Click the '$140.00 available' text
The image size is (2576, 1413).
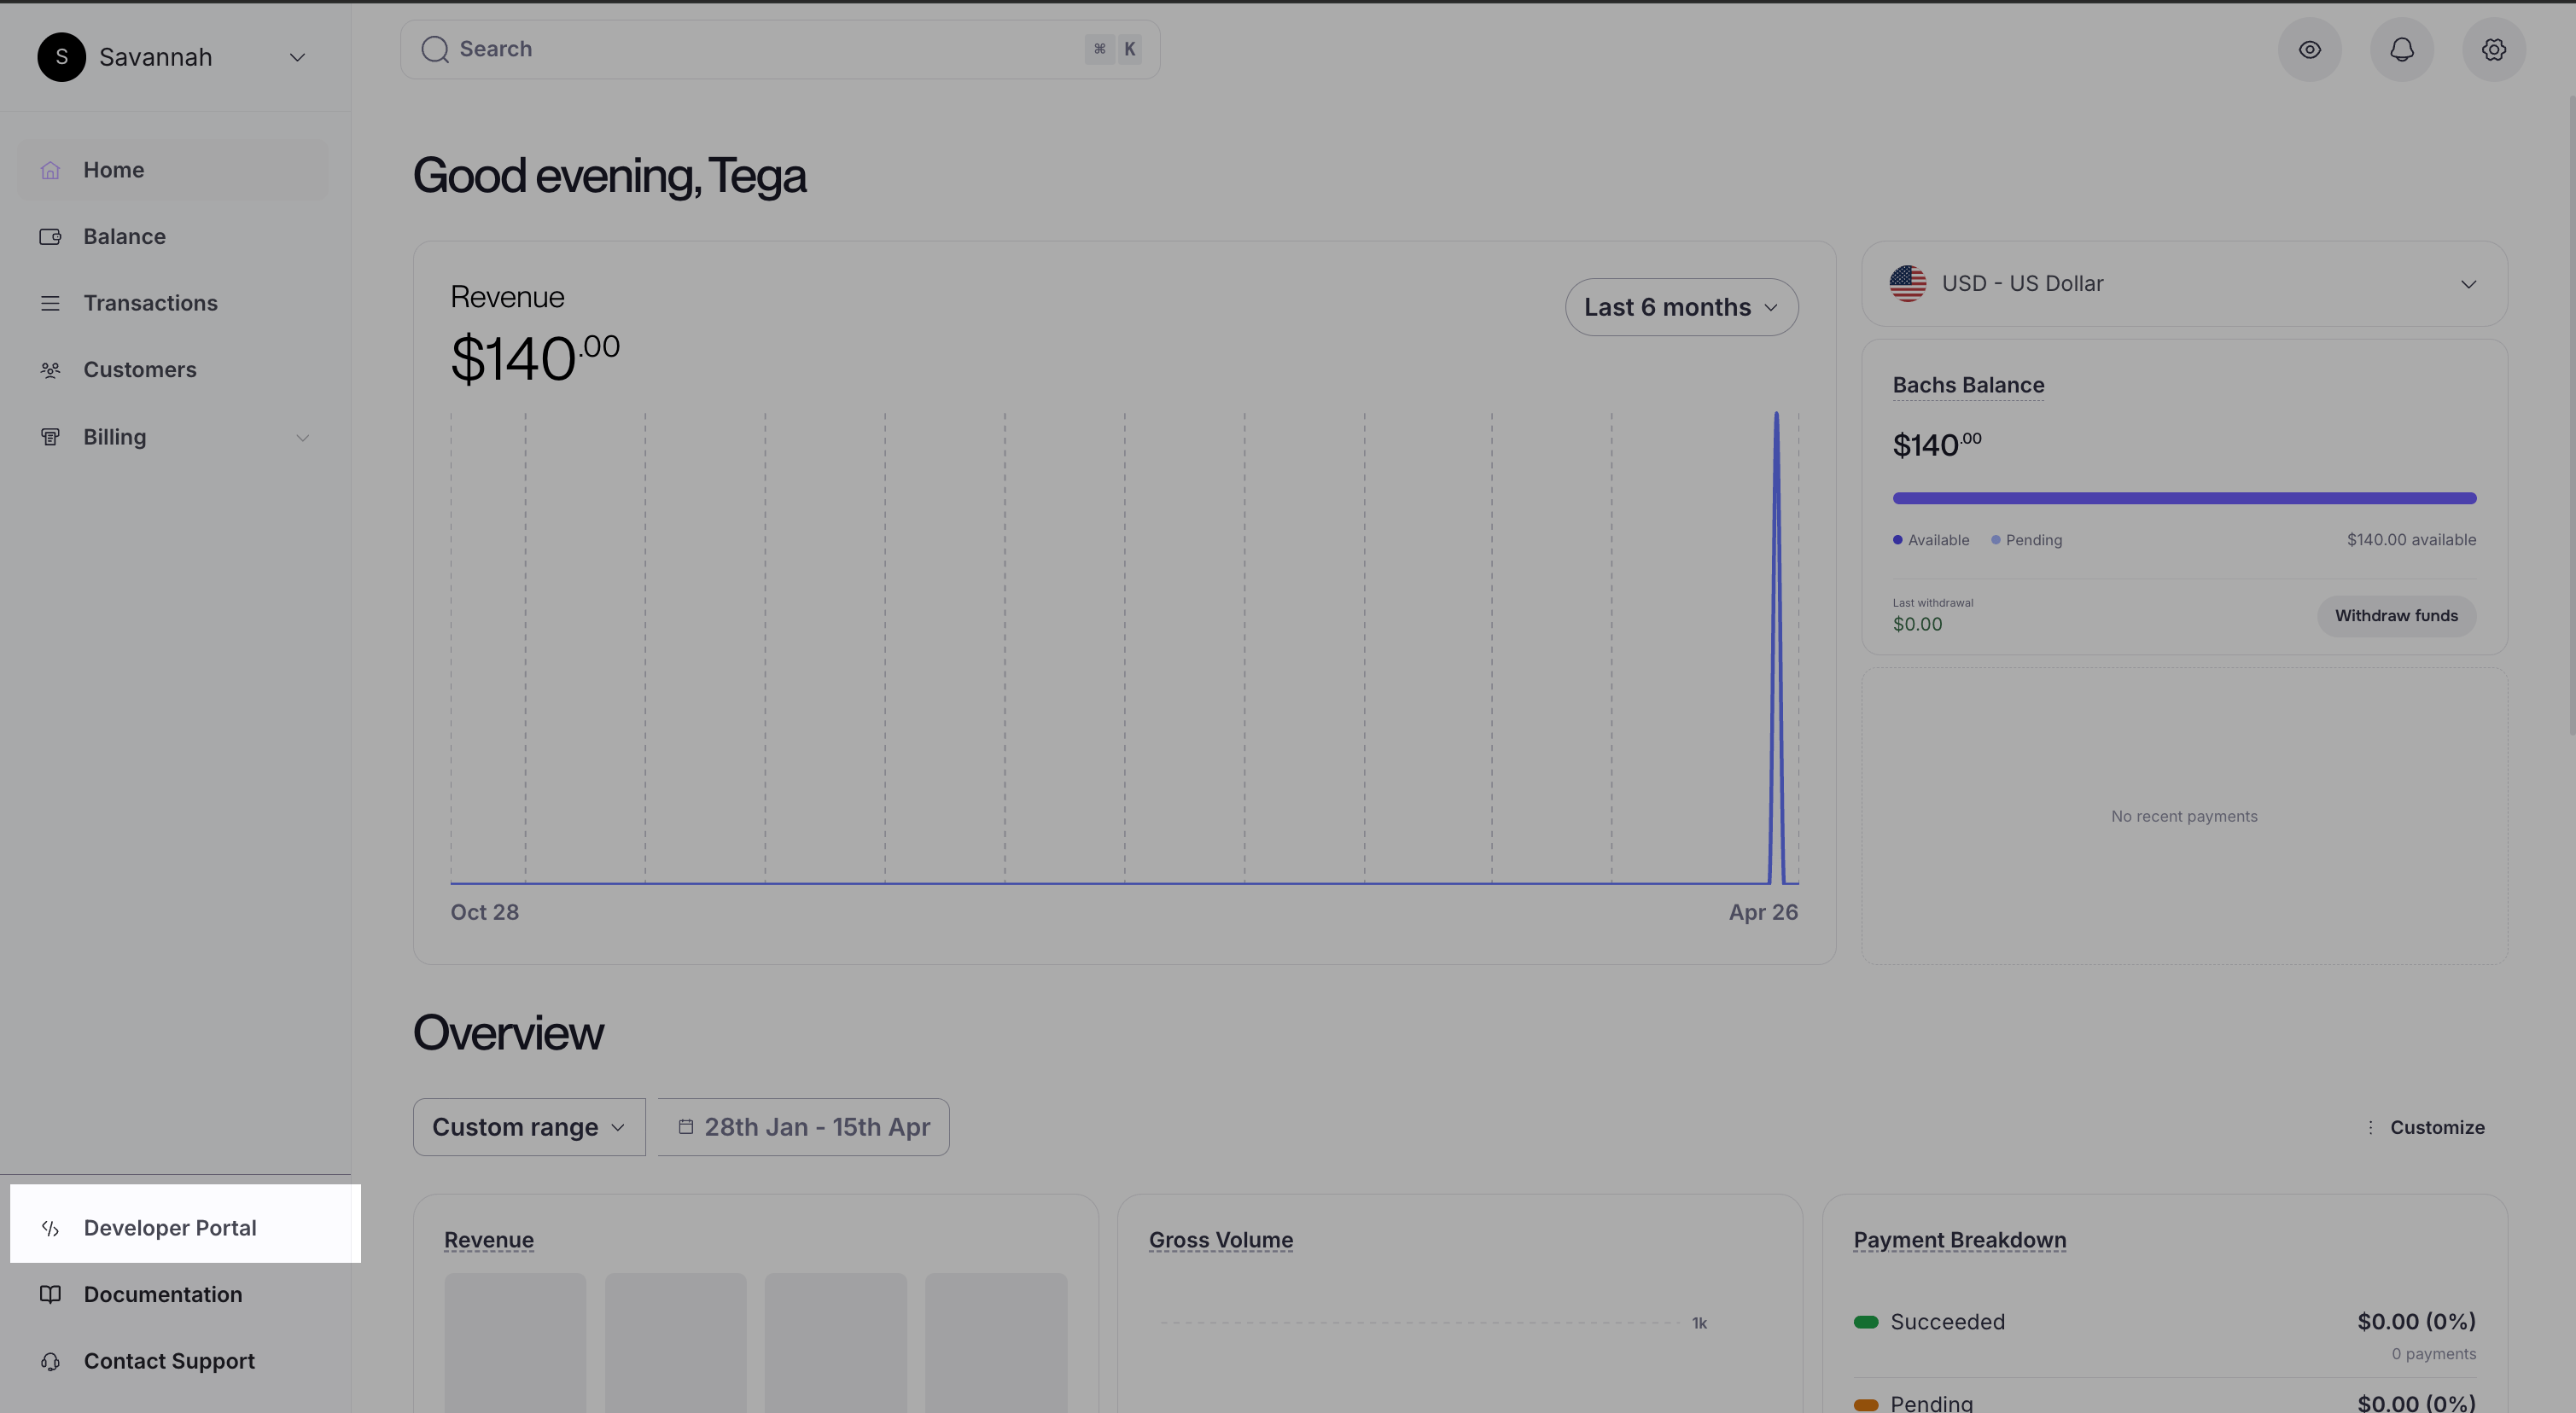tap(2411, 540)
